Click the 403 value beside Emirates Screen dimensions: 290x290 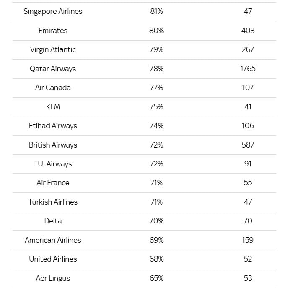(x=248, y=31)
